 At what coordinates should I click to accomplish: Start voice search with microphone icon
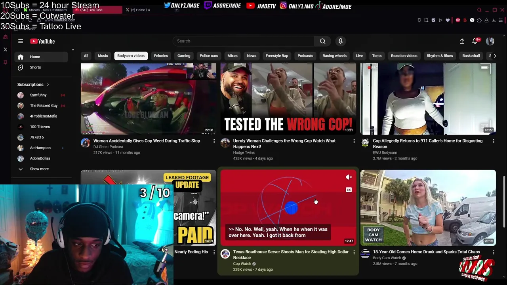pyautogui.click(x=340, y=41)
